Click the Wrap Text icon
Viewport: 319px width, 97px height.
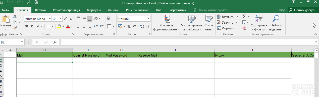[109, 19]
